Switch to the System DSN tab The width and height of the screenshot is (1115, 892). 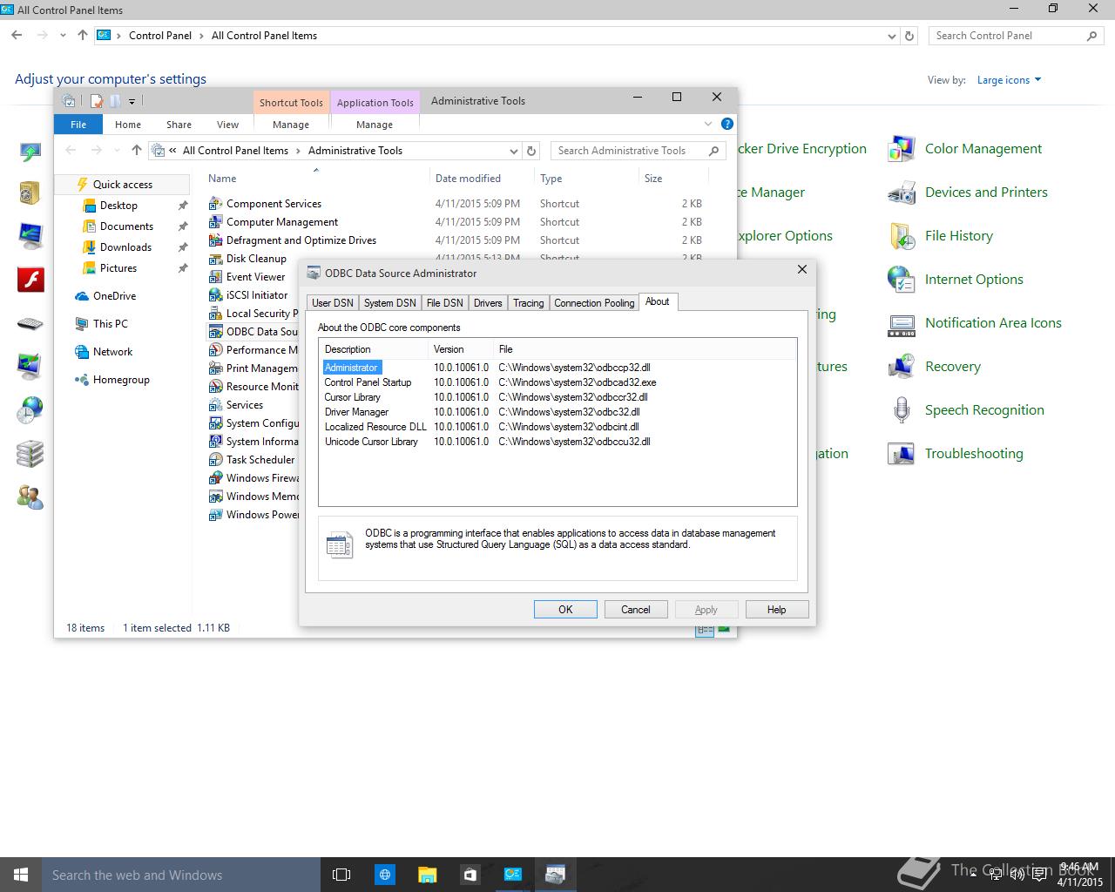389,303
